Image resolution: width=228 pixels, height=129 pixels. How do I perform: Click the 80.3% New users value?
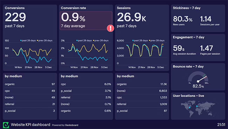point(183,19)
